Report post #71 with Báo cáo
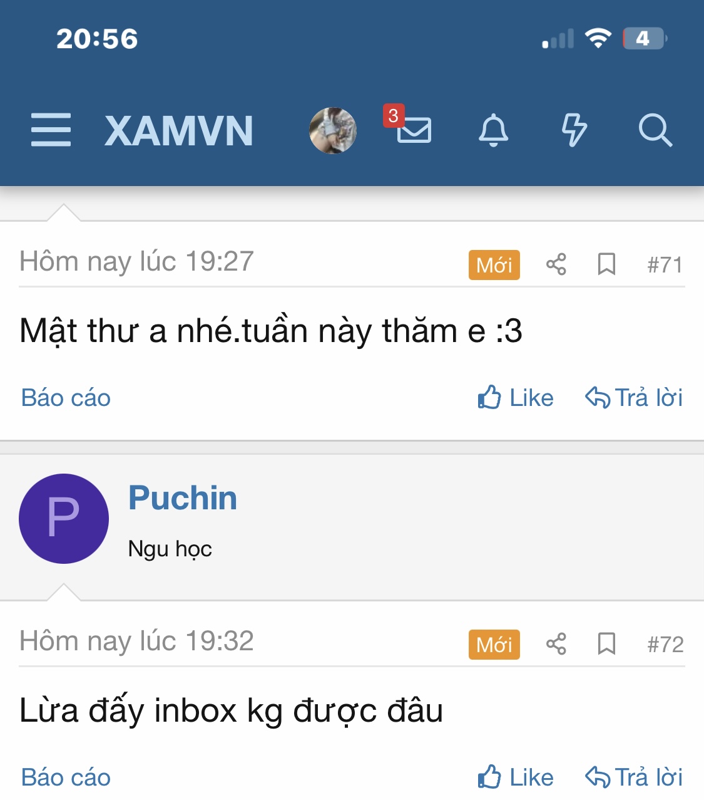Viewport: 704px width, 800px height. click(66, 398)
